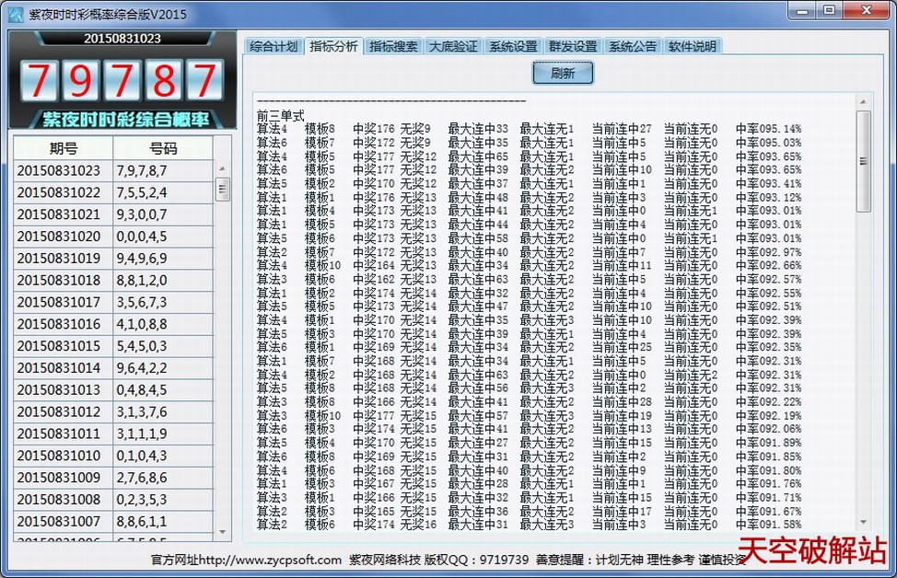View the 系统公告 tab

[633, 47]
